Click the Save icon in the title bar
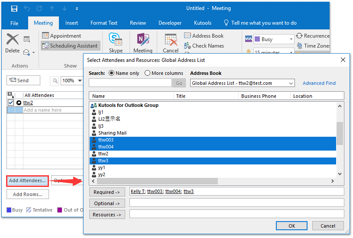Viewport: 353px width, 238px height. [14, 9]
